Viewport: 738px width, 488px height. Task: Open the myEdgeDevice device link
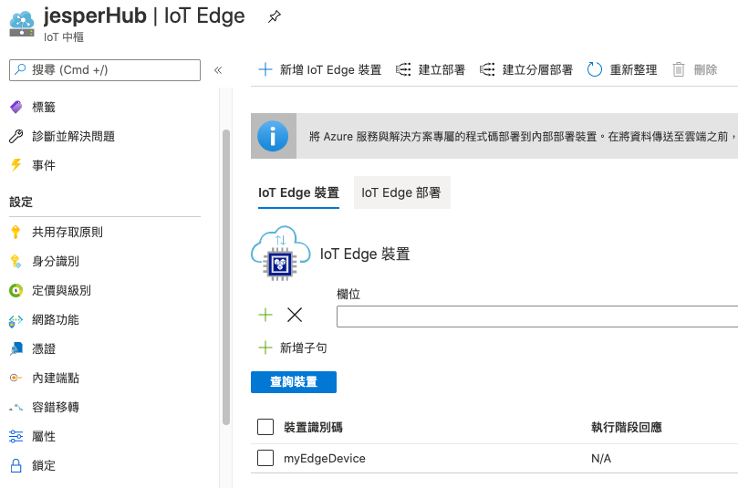point(325,458)
